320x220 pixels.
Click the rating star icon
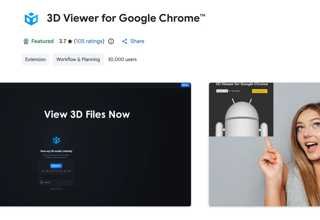70,41
